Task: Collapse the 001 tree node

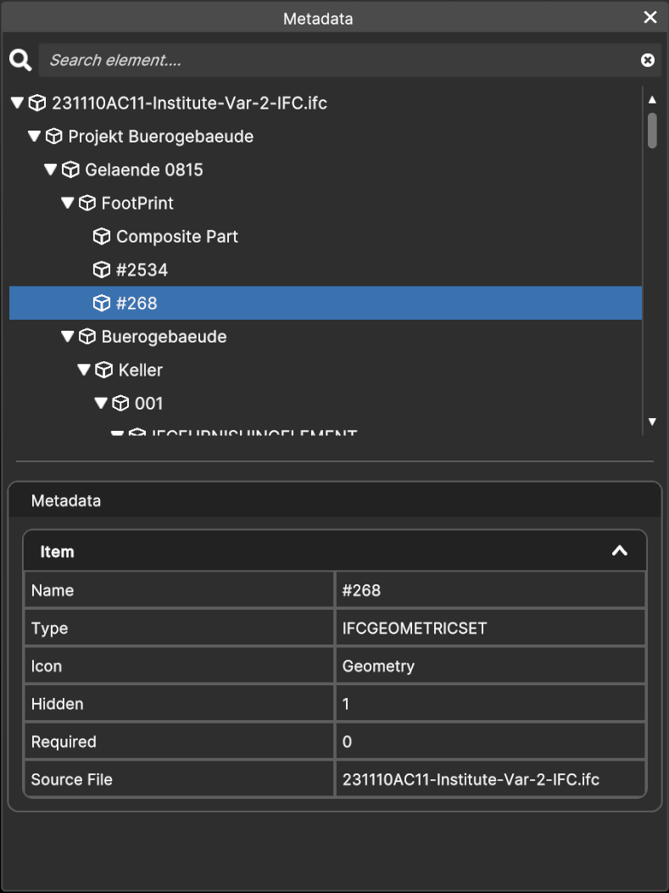Action: [x=100, y=403]
